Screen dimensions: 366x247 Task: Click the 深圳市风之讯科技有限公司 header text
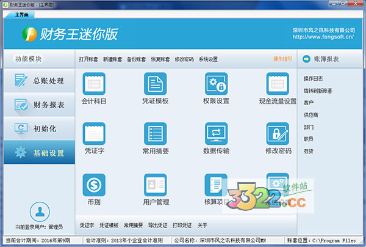pos(324,30)
